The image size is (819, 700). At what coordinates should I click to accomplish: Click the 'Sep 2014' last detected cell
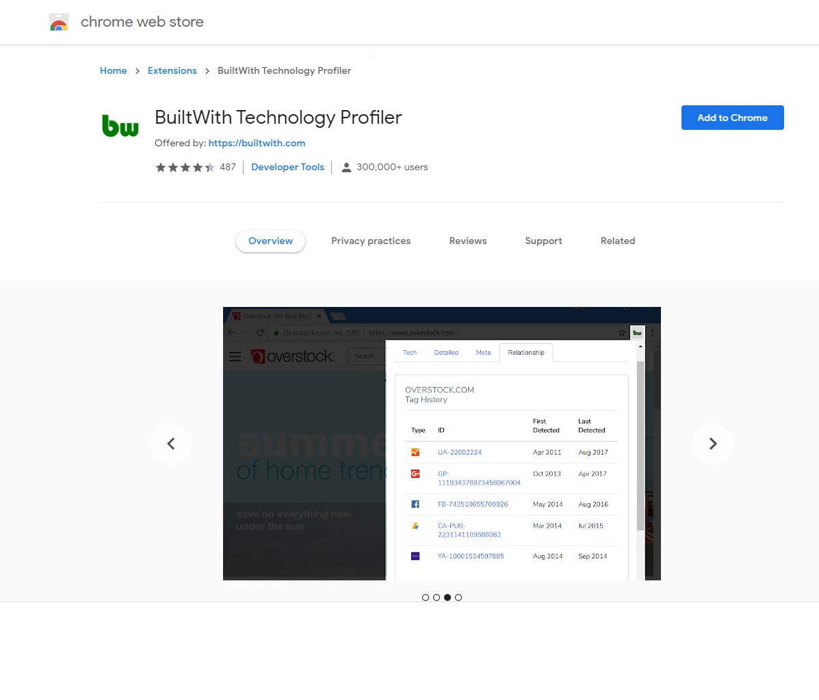(593, 556)
